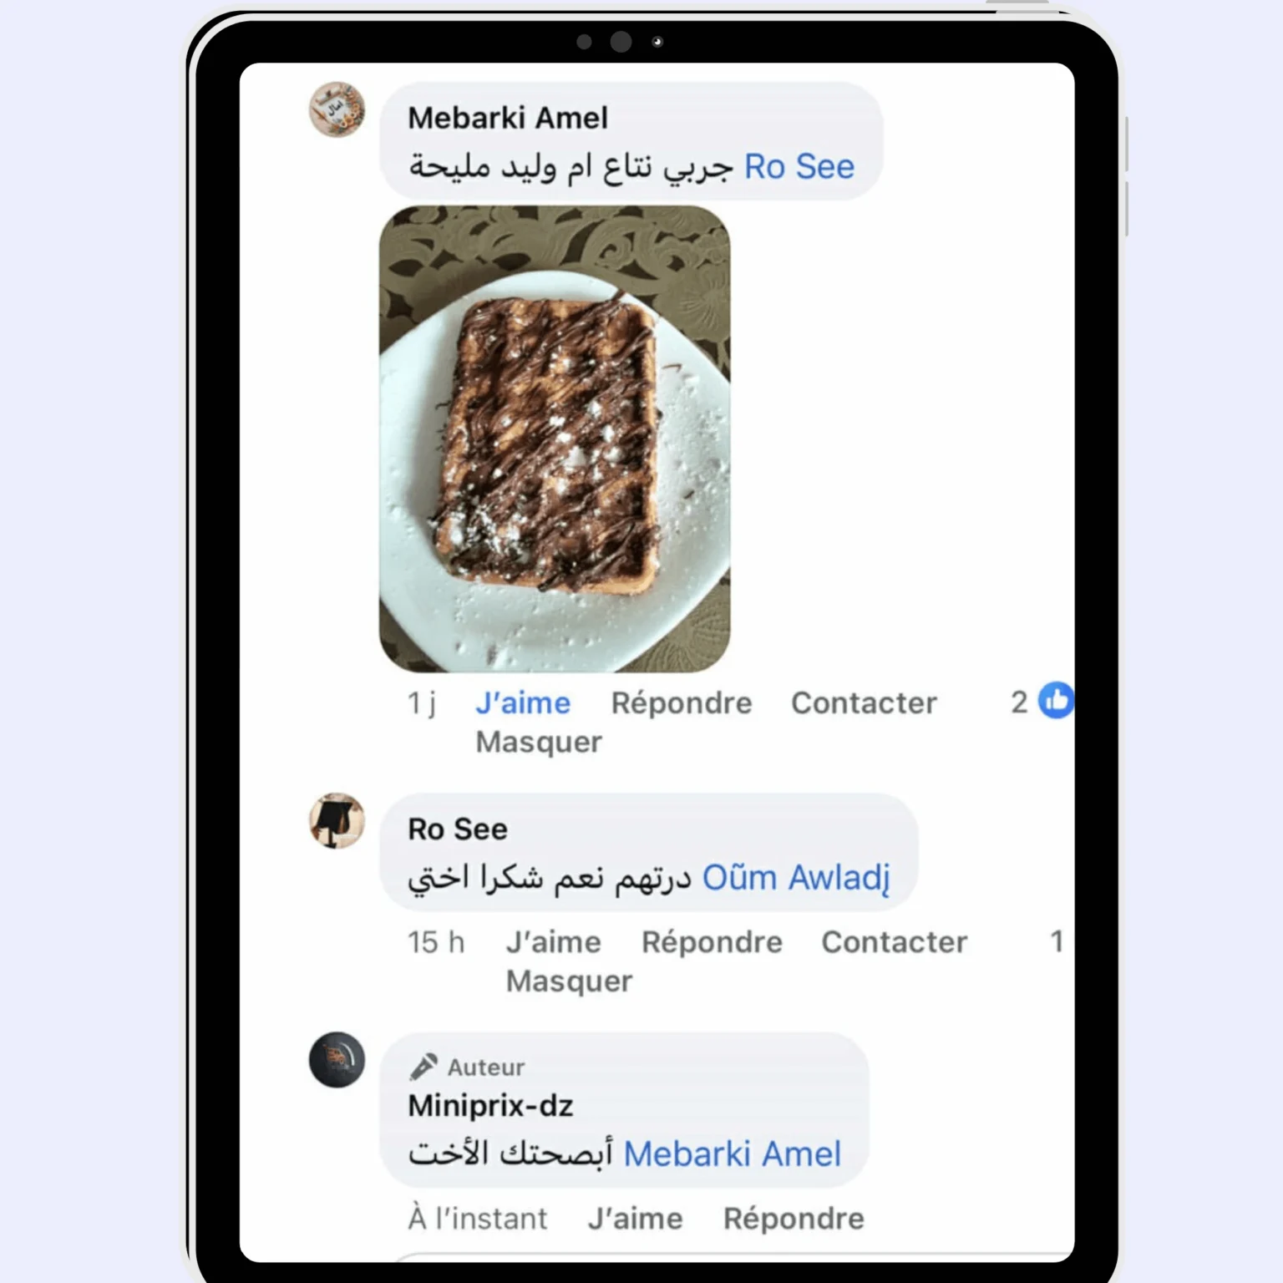Screen dimensions: 1283x1283
Task: View the chocolate waffle photo
Action: 555,439
